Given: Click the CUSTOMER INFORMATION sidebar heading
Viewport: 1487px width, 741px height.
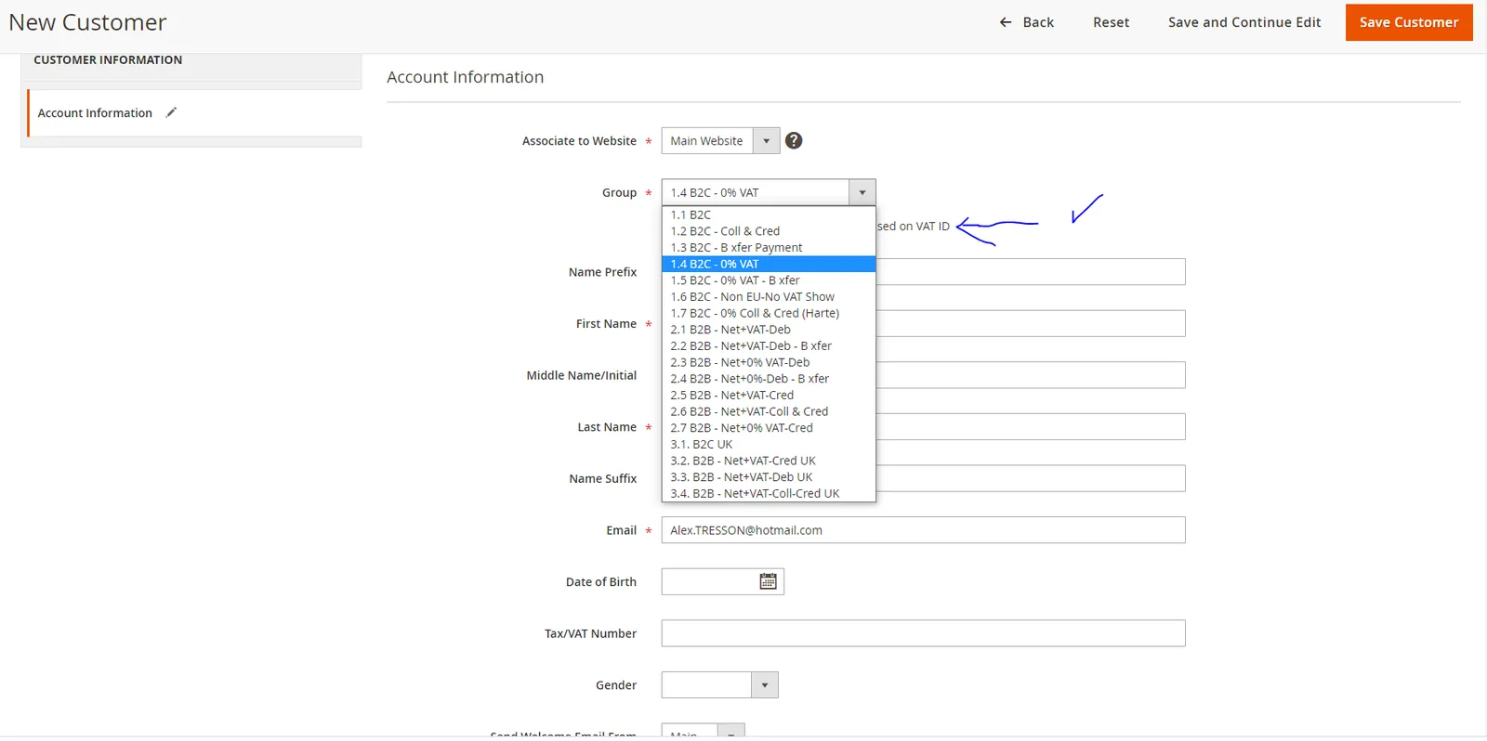Looking at the screenshot, I should tap(108, 59).
